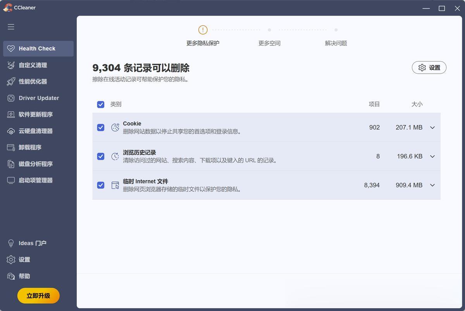Click the cloud drive cleaner icon
Screen dimensions: 465x311
11,131
